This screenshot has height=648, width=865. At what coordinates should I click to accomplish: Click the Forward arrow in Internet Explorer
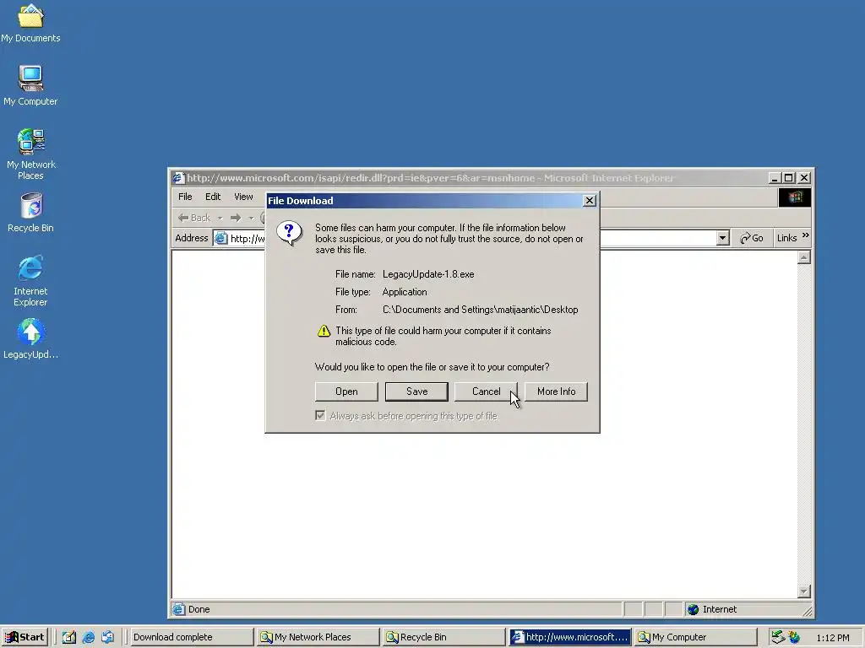(x=237, y=218)
